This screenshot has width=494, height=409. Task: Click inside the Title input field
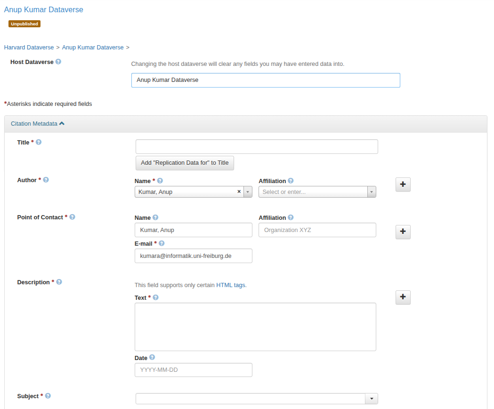[256, 146]
